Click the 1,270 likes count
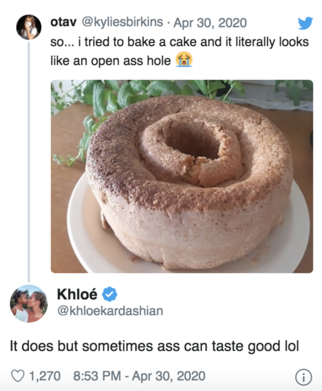 tap(45, 375)
